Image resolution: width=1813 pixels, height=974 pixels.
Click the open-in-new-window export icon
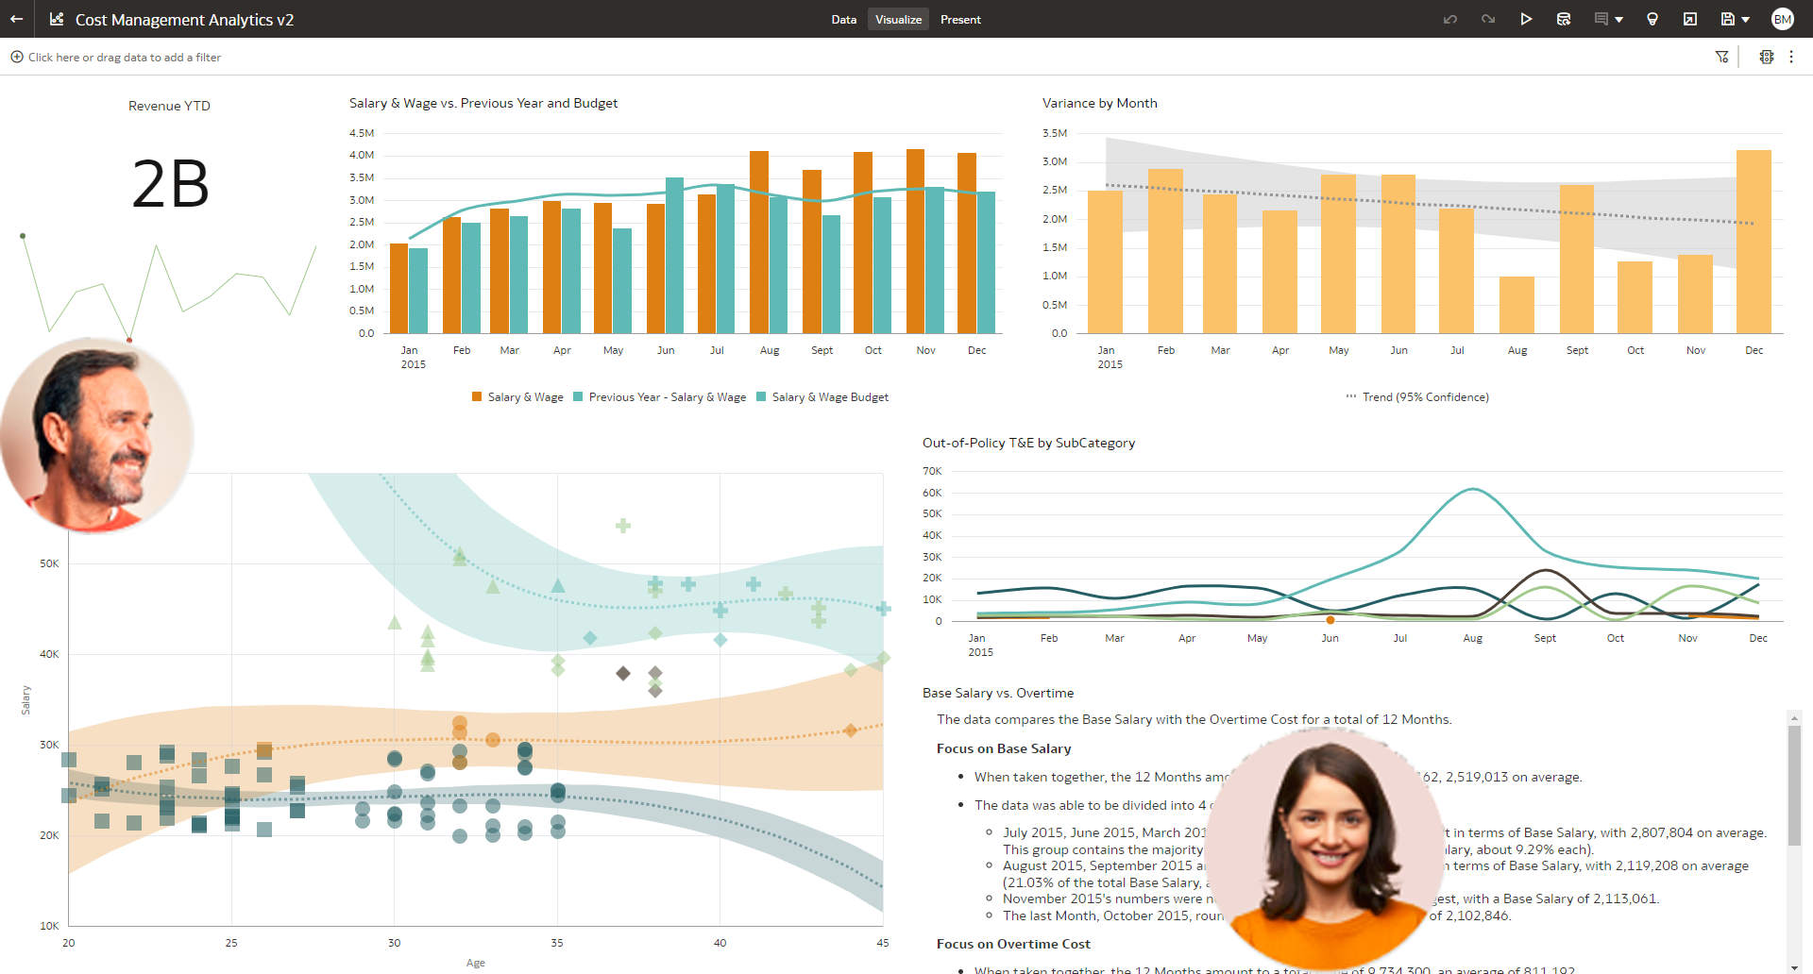click(x=1689, y=19)
